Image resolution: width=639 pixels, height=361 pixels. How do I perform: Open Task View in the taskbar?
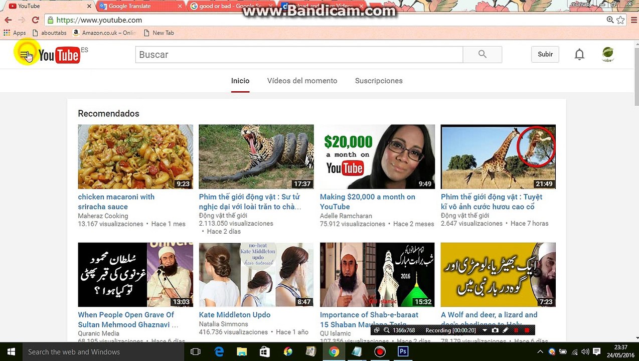(x=196, y=352)
